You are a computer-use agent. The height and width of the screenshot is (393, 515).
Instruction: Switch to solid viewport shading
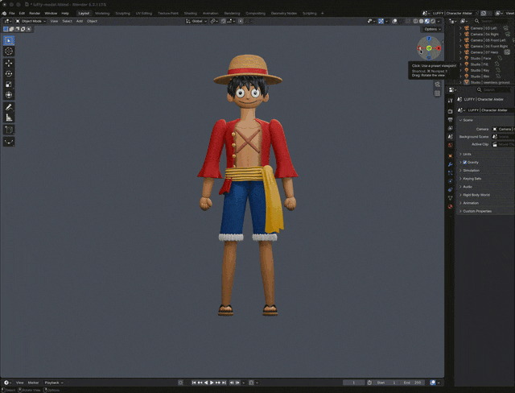coord(421,21)
